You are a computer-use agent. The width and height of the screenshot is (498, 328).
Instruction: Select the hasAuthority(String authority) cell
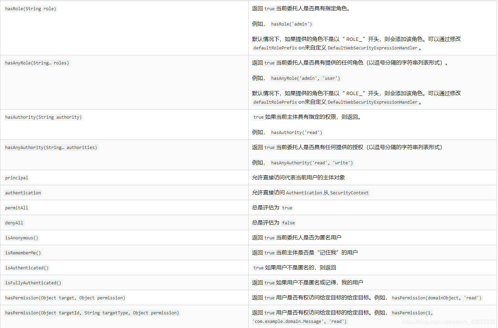(x=43, y=117)
